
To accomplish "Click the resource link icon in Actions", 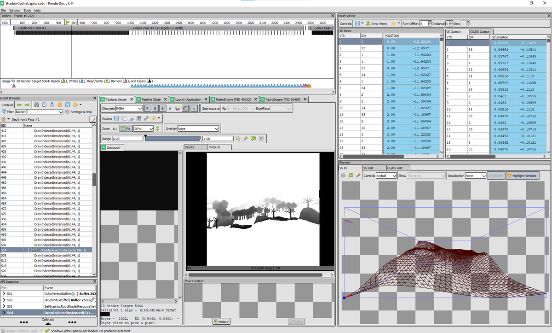I will coord(146,118).
